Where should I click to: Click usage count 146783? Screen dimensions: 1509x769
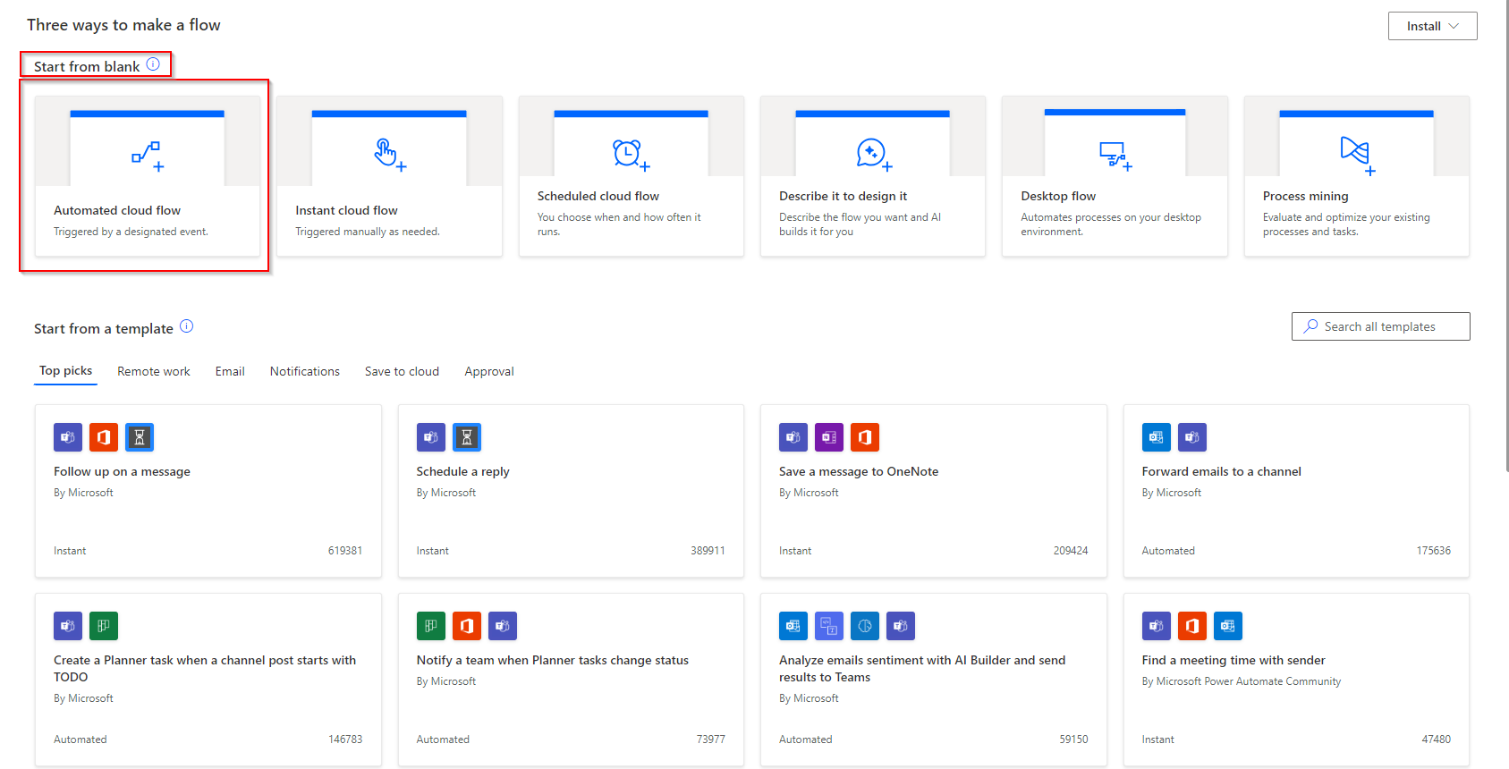pos(345,739)
